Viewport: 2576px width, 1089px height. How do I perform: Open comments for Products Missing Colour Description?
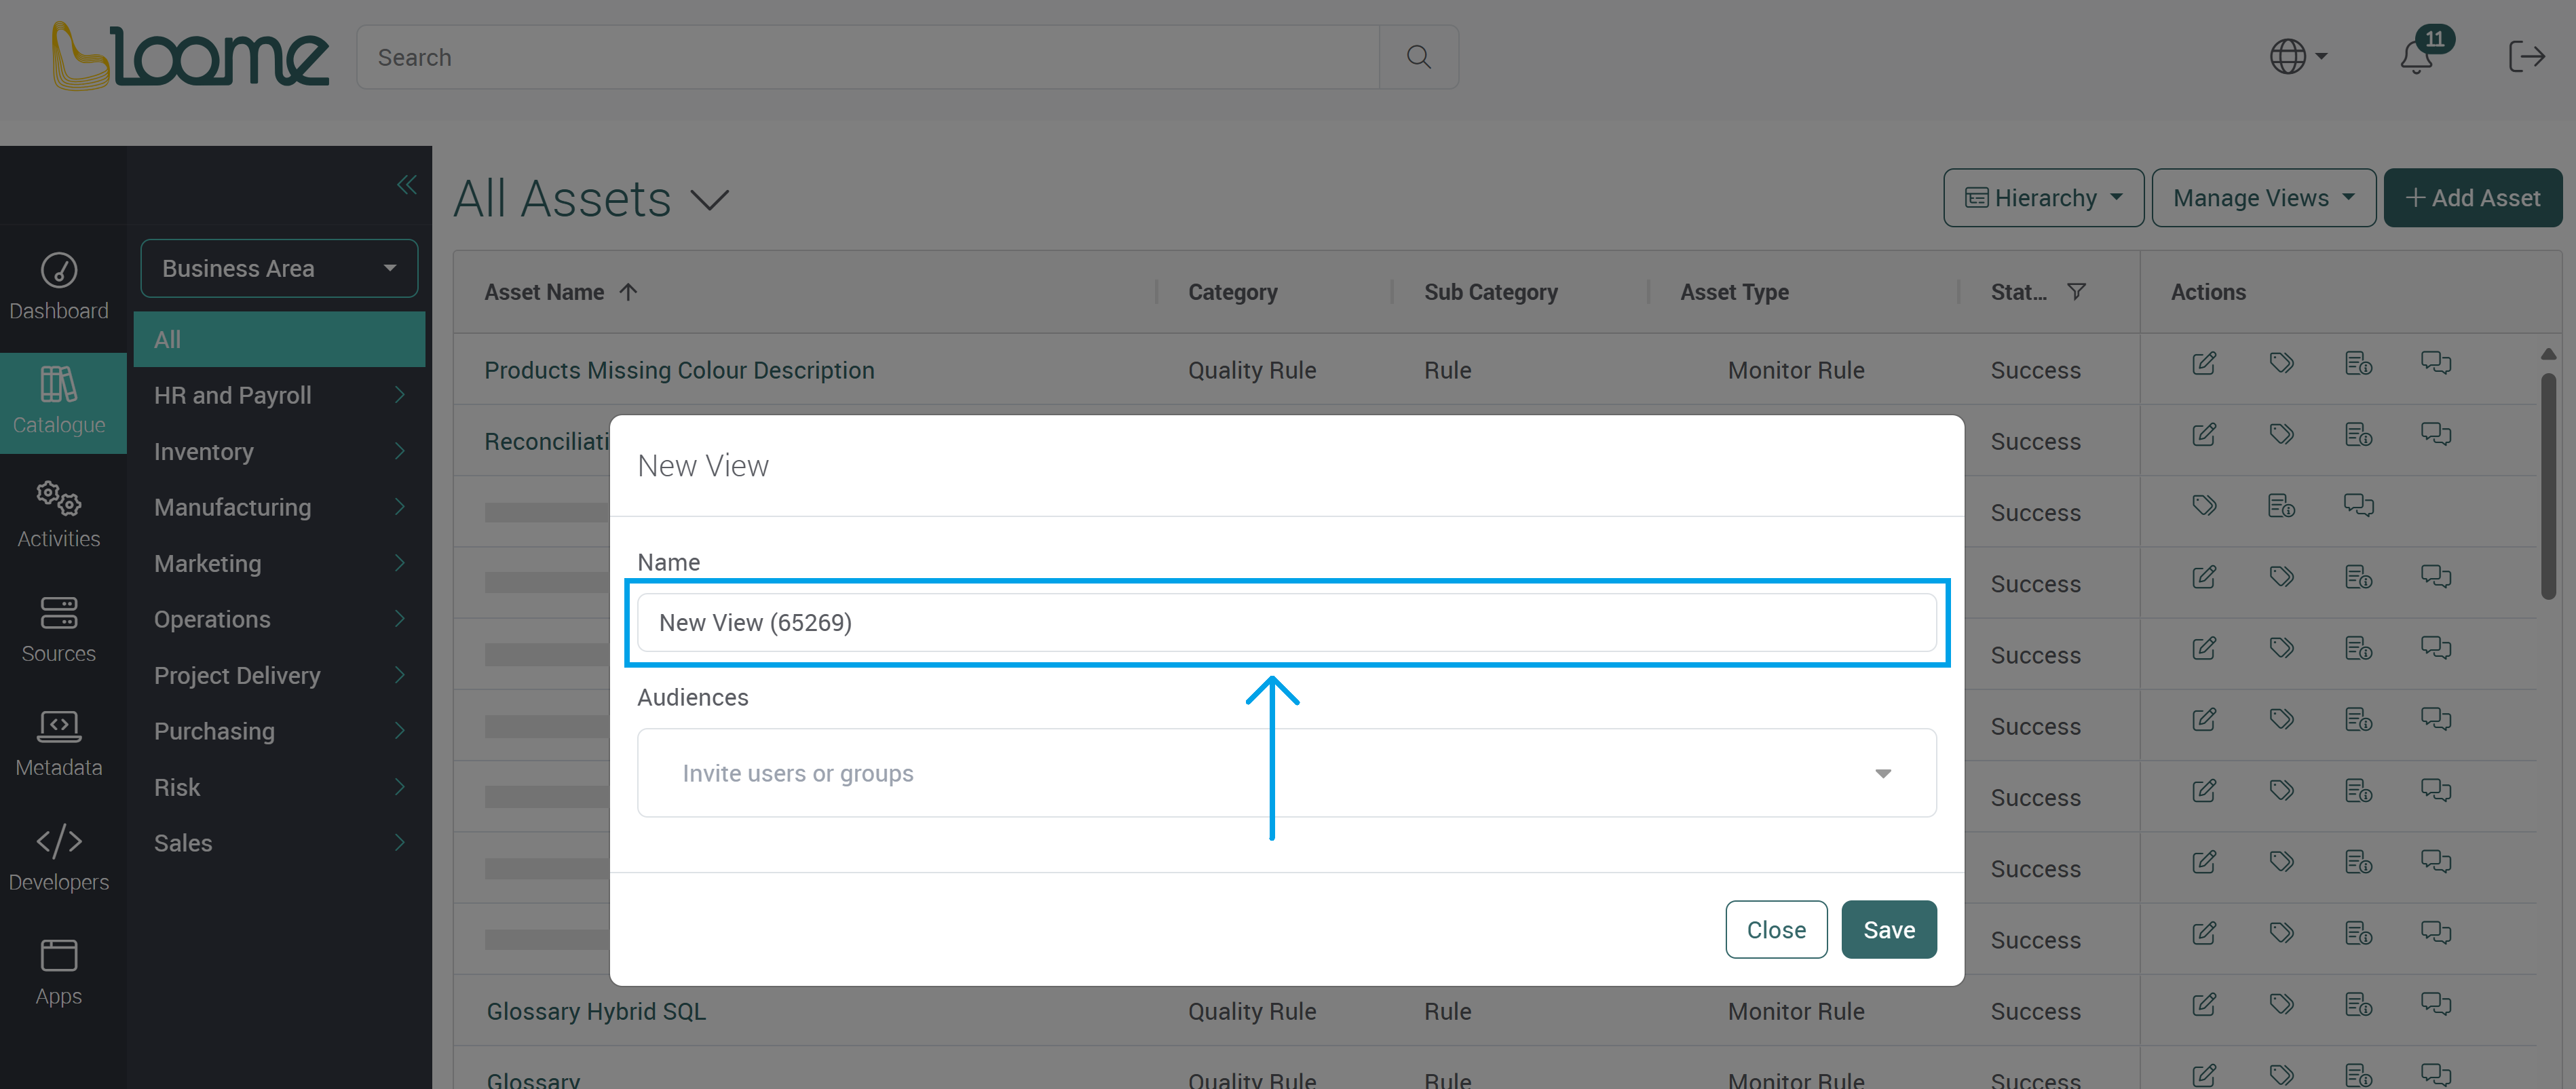point(2436,363)
